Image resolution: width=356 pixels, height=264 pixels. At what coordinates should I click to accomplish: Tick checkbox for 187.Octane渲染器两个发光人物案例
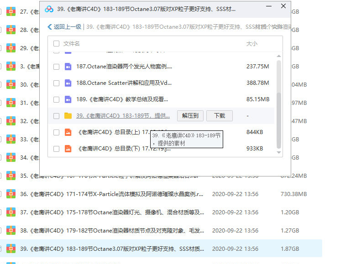pyautogui.click(x=56, y=67)
